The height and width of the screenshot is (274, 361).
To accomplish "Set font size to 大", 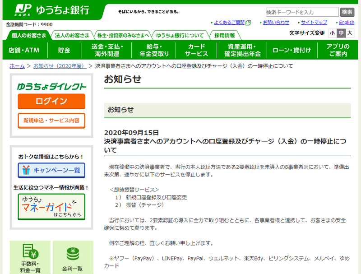I will (350, 33).
